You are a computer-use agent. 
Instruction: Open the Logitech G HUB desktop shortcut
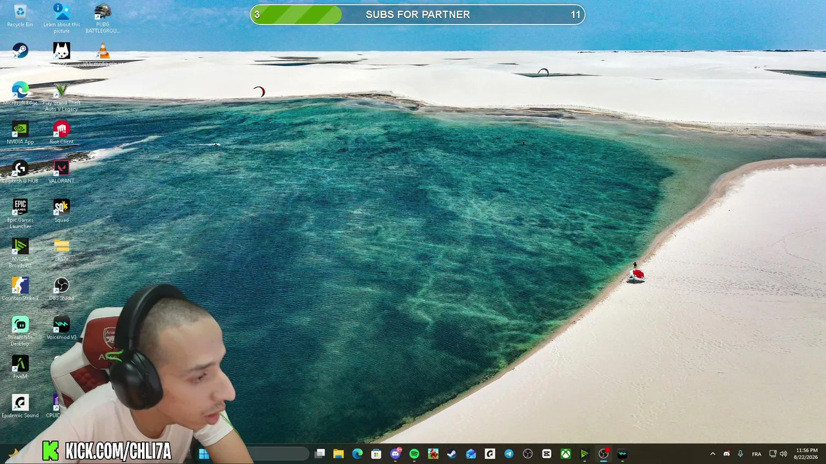pyautogui.click(x=20, y=172)
